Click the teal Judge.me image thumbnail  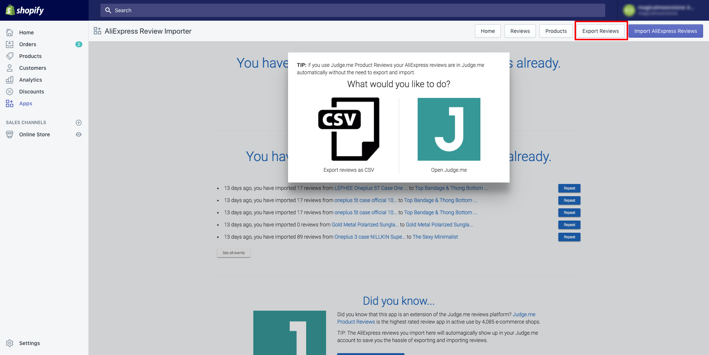(290, 333)
